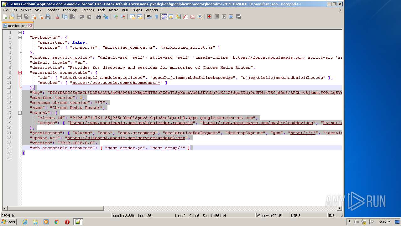Select the manifest.json tab

tap(17, 26)
